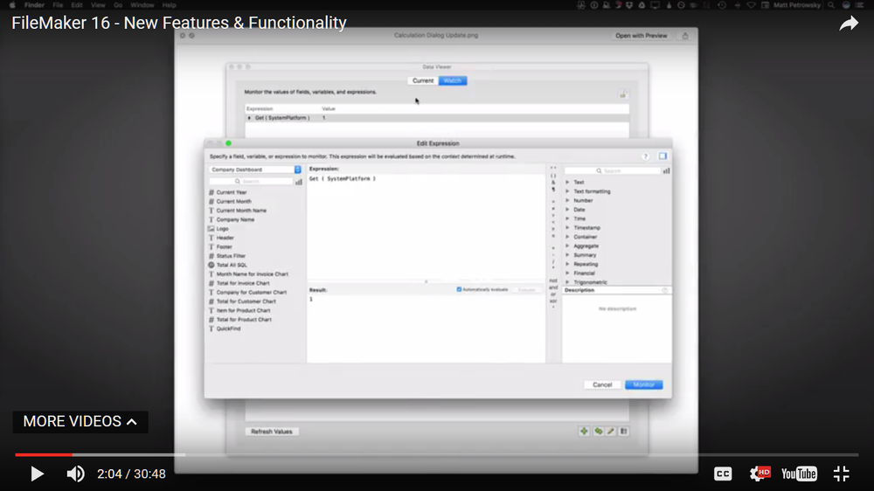This screenshot has height=491, width=874.
Task: Expand the Text functions category
Action: [x=567, y=183]
